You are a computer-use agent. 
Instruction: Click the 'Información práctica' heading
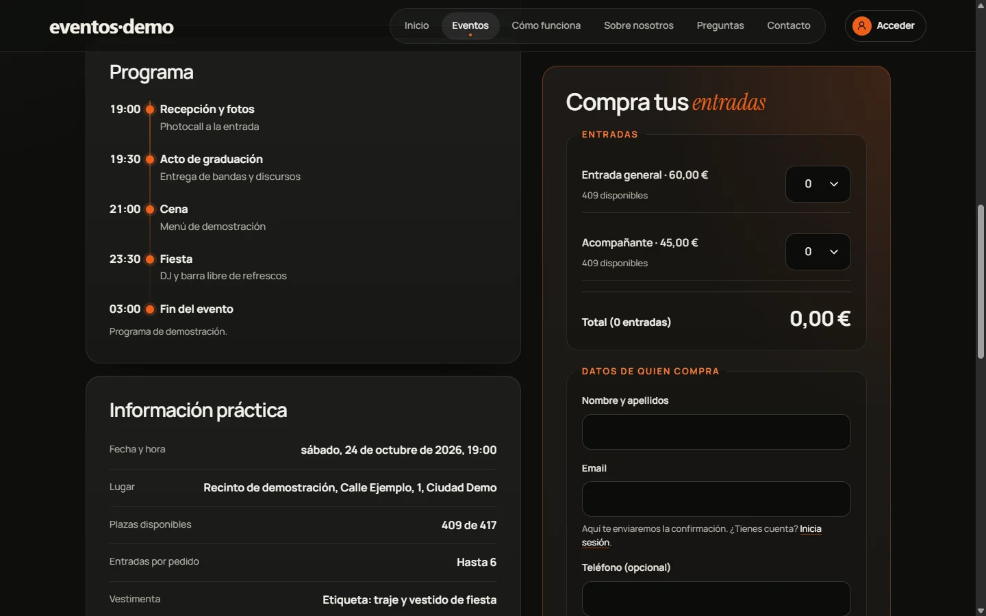pyautogui.click(x=198, y=410)
